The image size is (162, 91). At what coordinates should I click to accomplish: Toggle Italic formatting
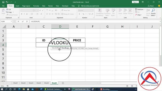coord(24,14)
